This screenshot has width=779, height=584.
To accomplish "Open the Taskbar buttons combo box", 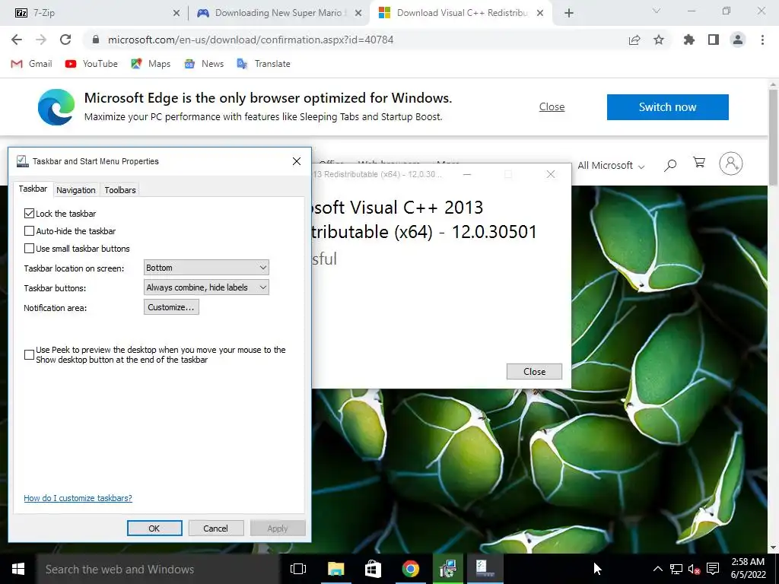I will (206, 287).
